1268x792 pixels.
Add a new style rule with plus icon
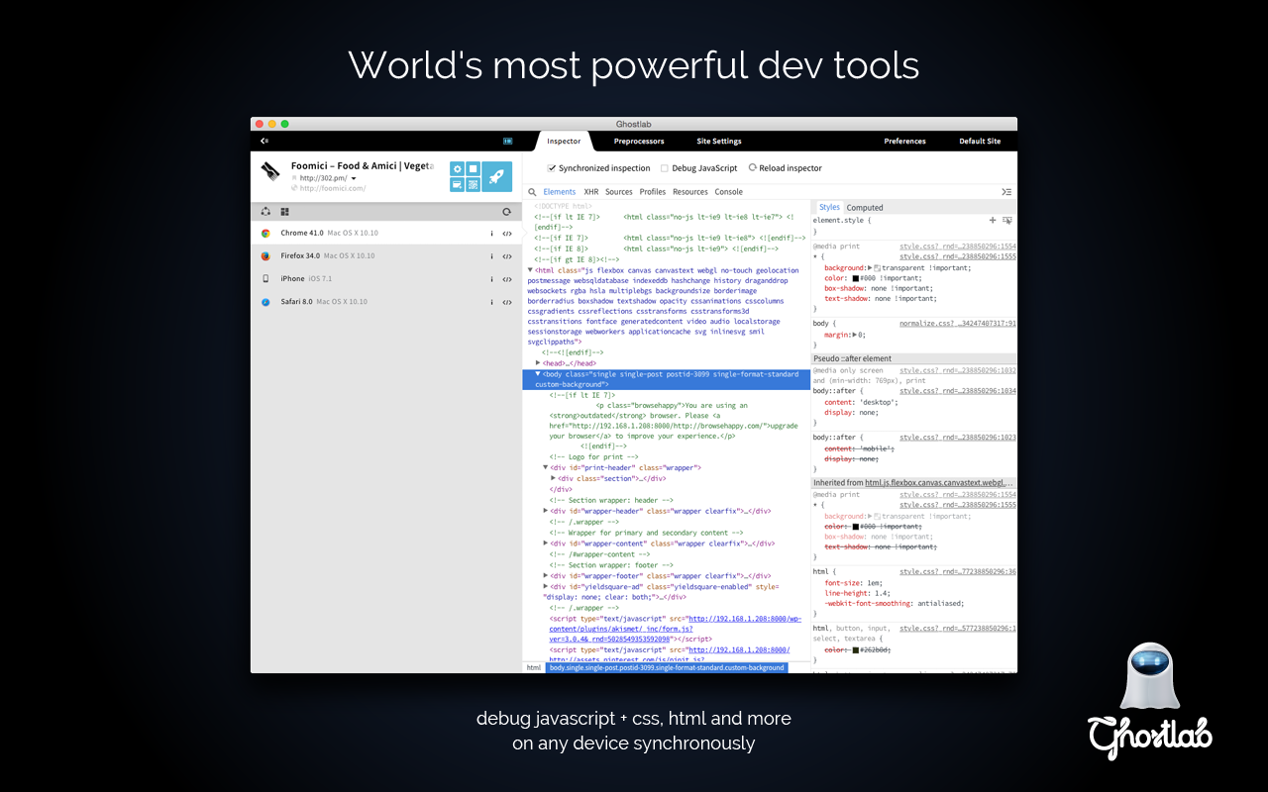click(x=993, y=220)
